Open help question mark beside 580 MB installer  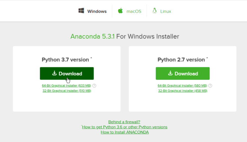pos(210,86)
